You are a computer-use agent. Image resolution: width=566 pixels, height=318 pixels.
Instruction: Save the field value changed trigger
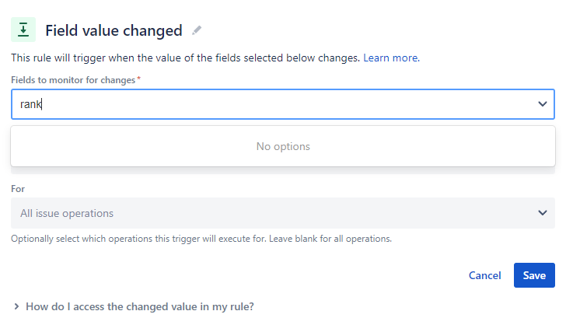534,275
